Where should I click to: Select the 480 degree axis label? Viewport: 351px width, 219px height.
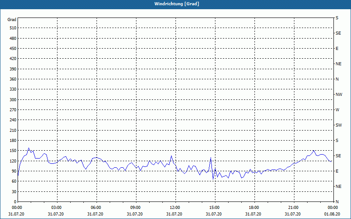(13, 39)
